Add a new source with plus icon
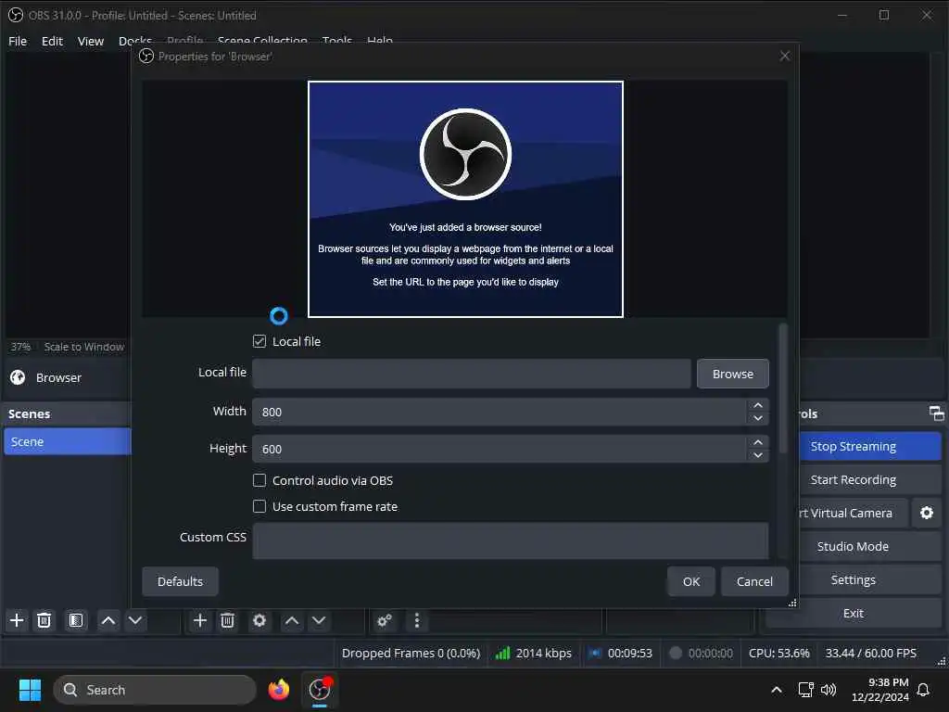Screen dimensions: 949x712 [x=200, y=620]
